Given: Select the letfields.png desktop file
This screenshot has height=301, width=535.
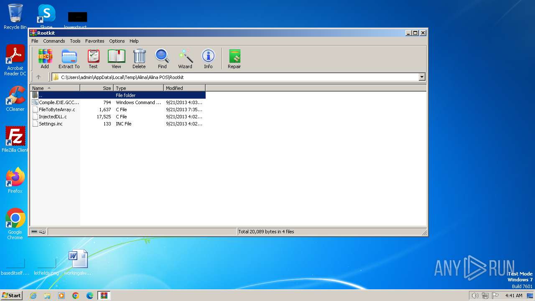Looking at the screenshot, I should click(46, 266).
